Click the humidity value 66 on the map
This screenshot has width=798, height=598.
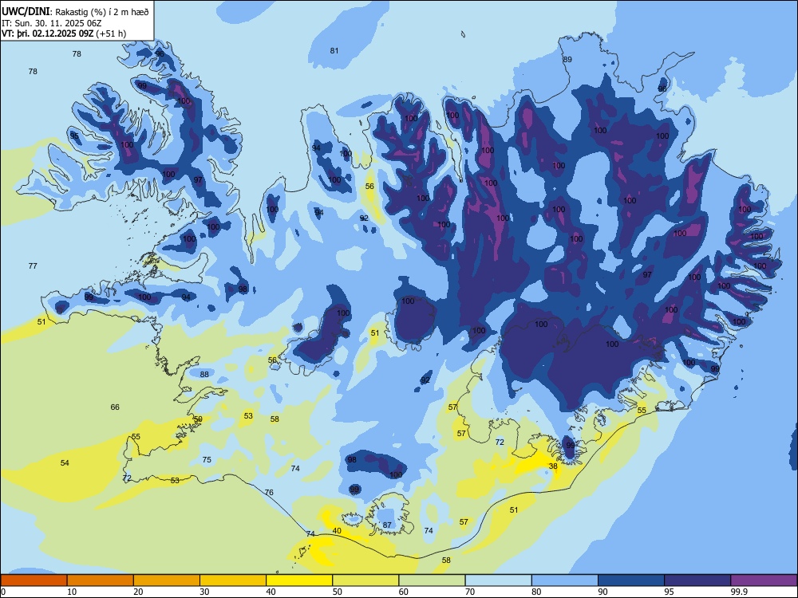click(115, 407)
